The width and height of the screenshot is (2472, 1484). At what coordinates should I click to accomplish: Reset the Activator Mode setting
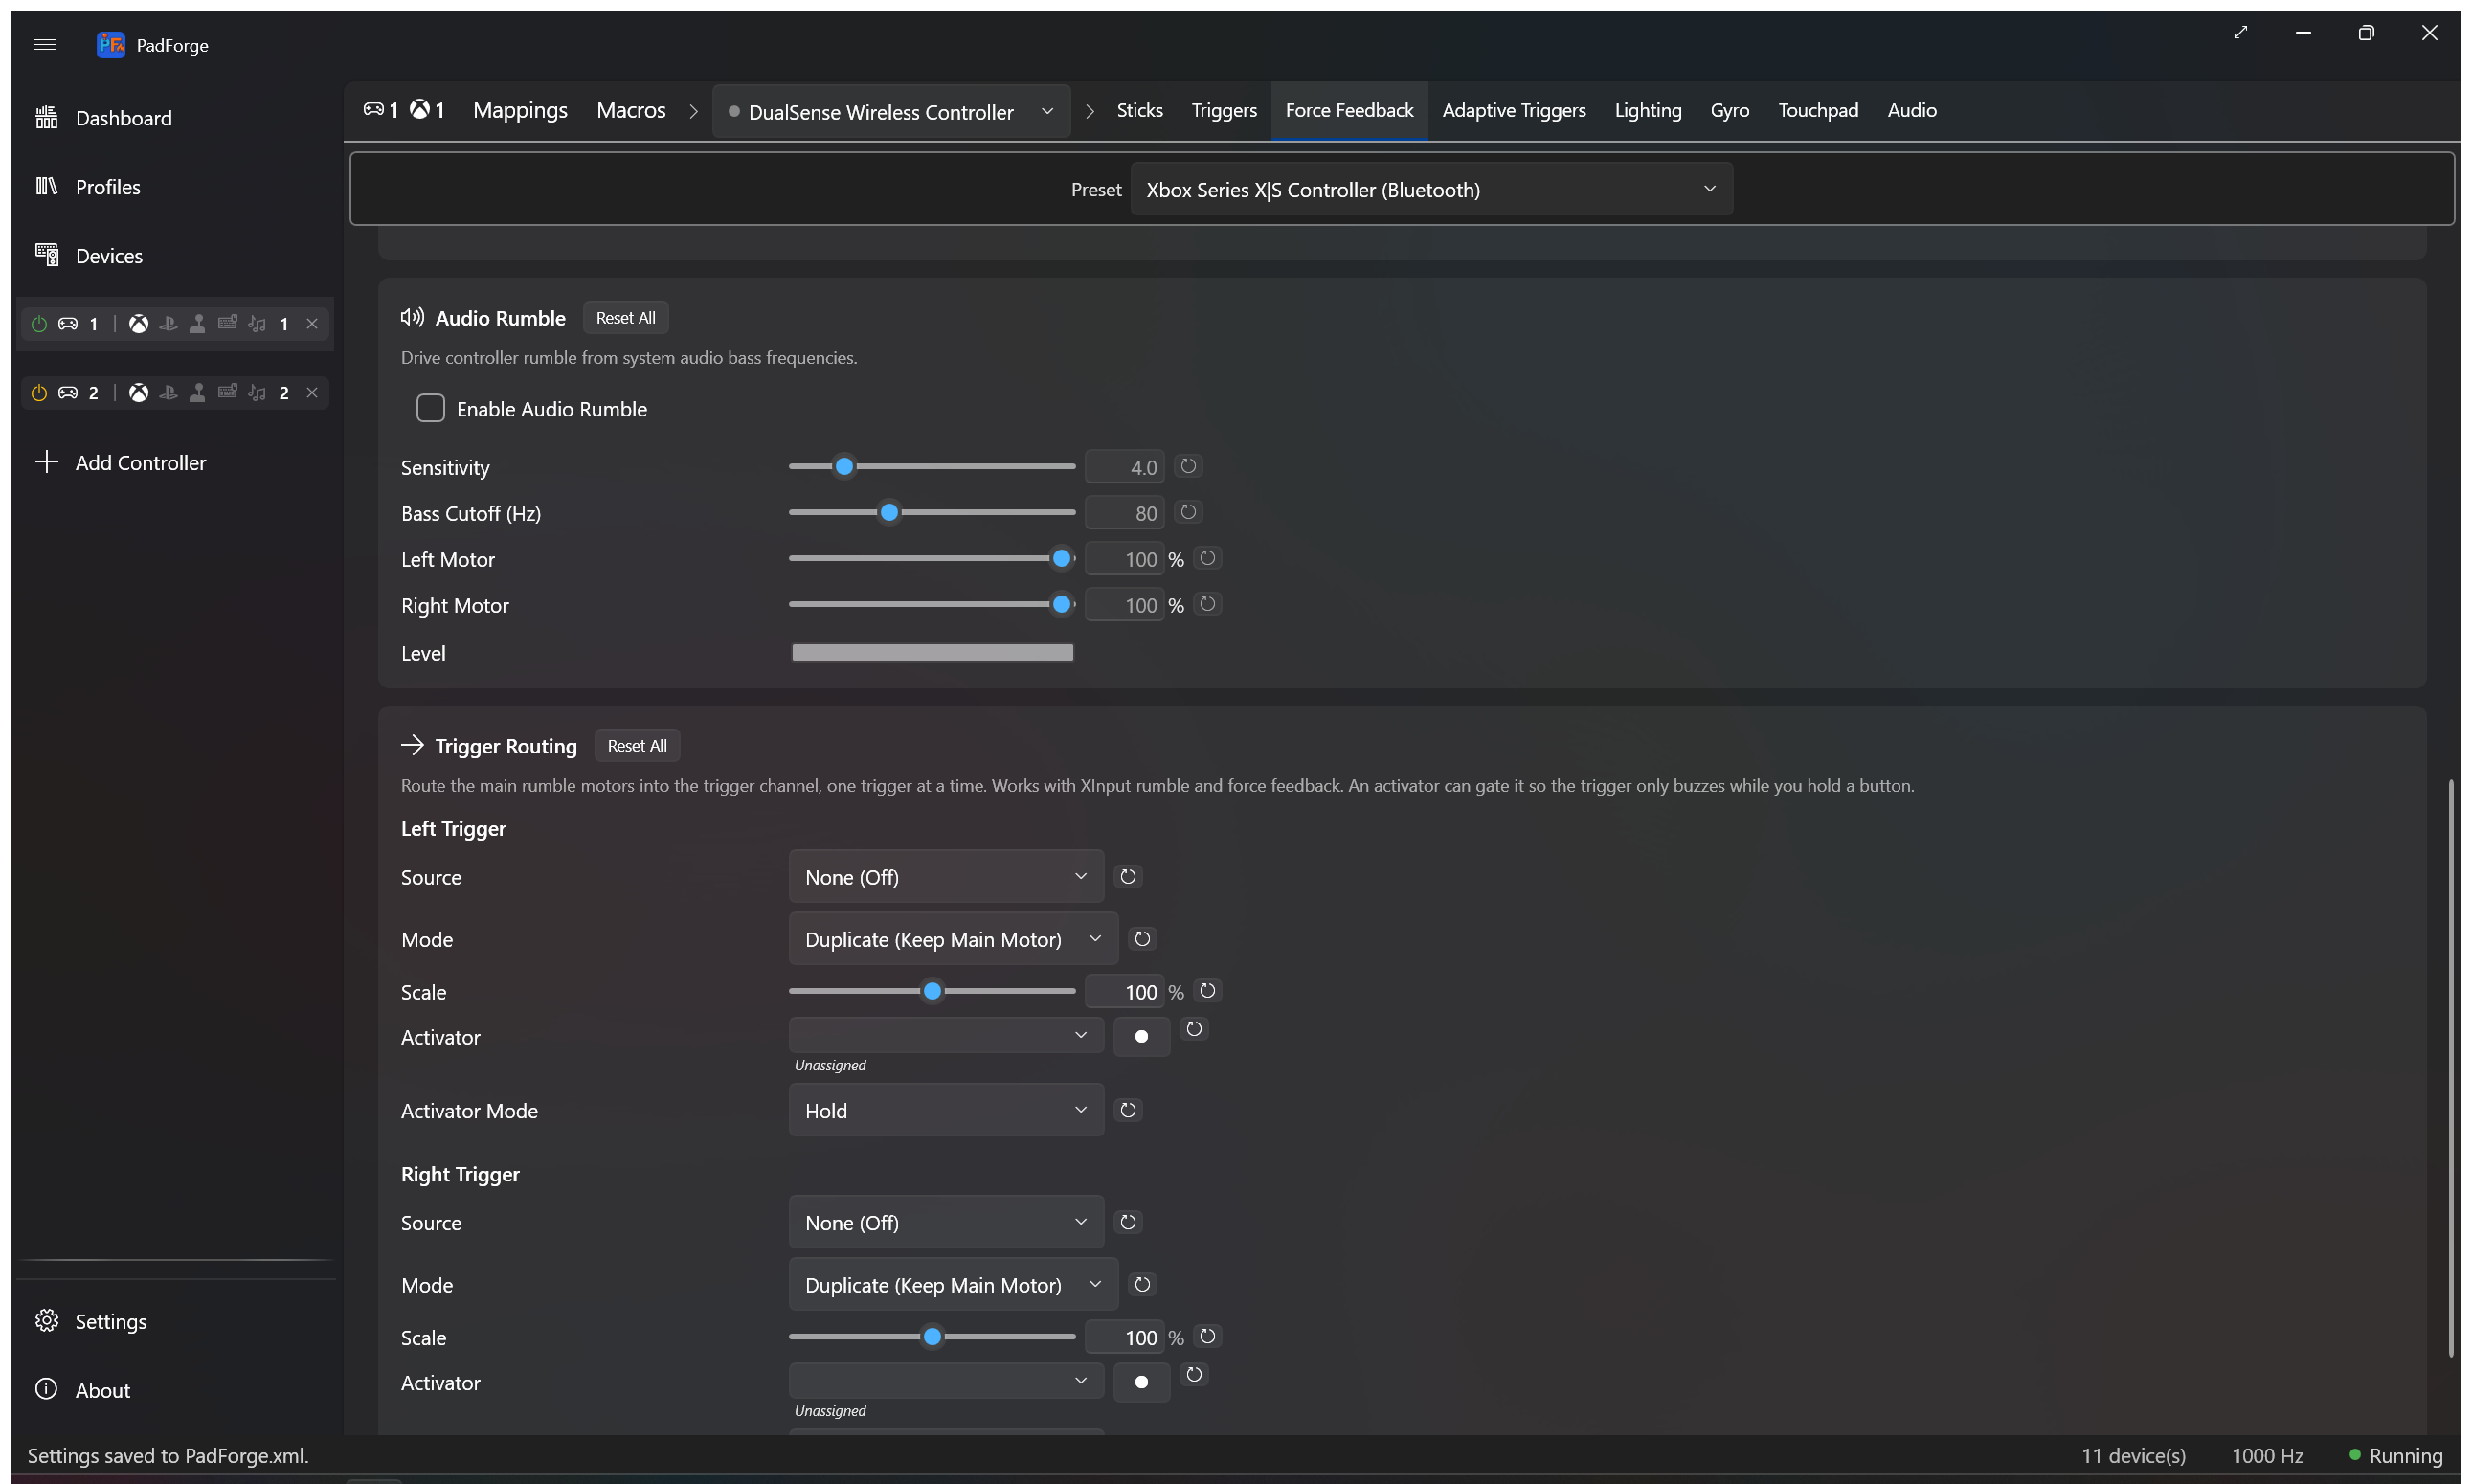click(1128, 1110)
